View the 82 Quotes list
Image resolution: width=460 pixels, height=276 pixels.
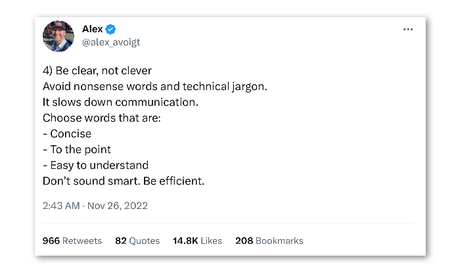137,241
